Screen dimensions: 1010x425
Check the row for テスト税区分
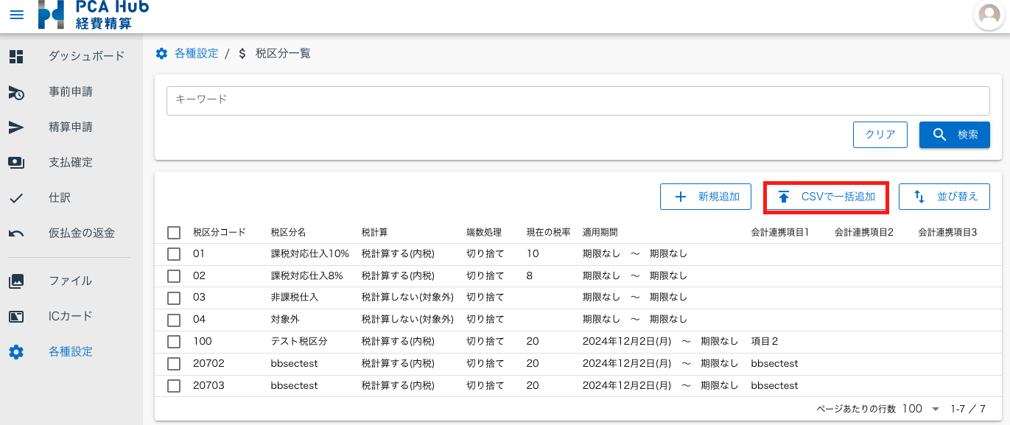coord(174,342)
